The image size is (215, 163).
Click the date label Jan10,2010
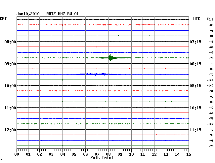click(28, 14)
